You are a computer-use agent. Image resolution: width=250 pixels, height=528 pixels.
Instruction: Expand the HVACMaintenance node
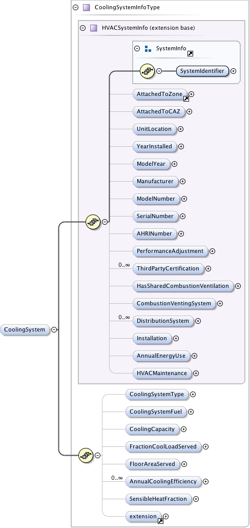196,374
